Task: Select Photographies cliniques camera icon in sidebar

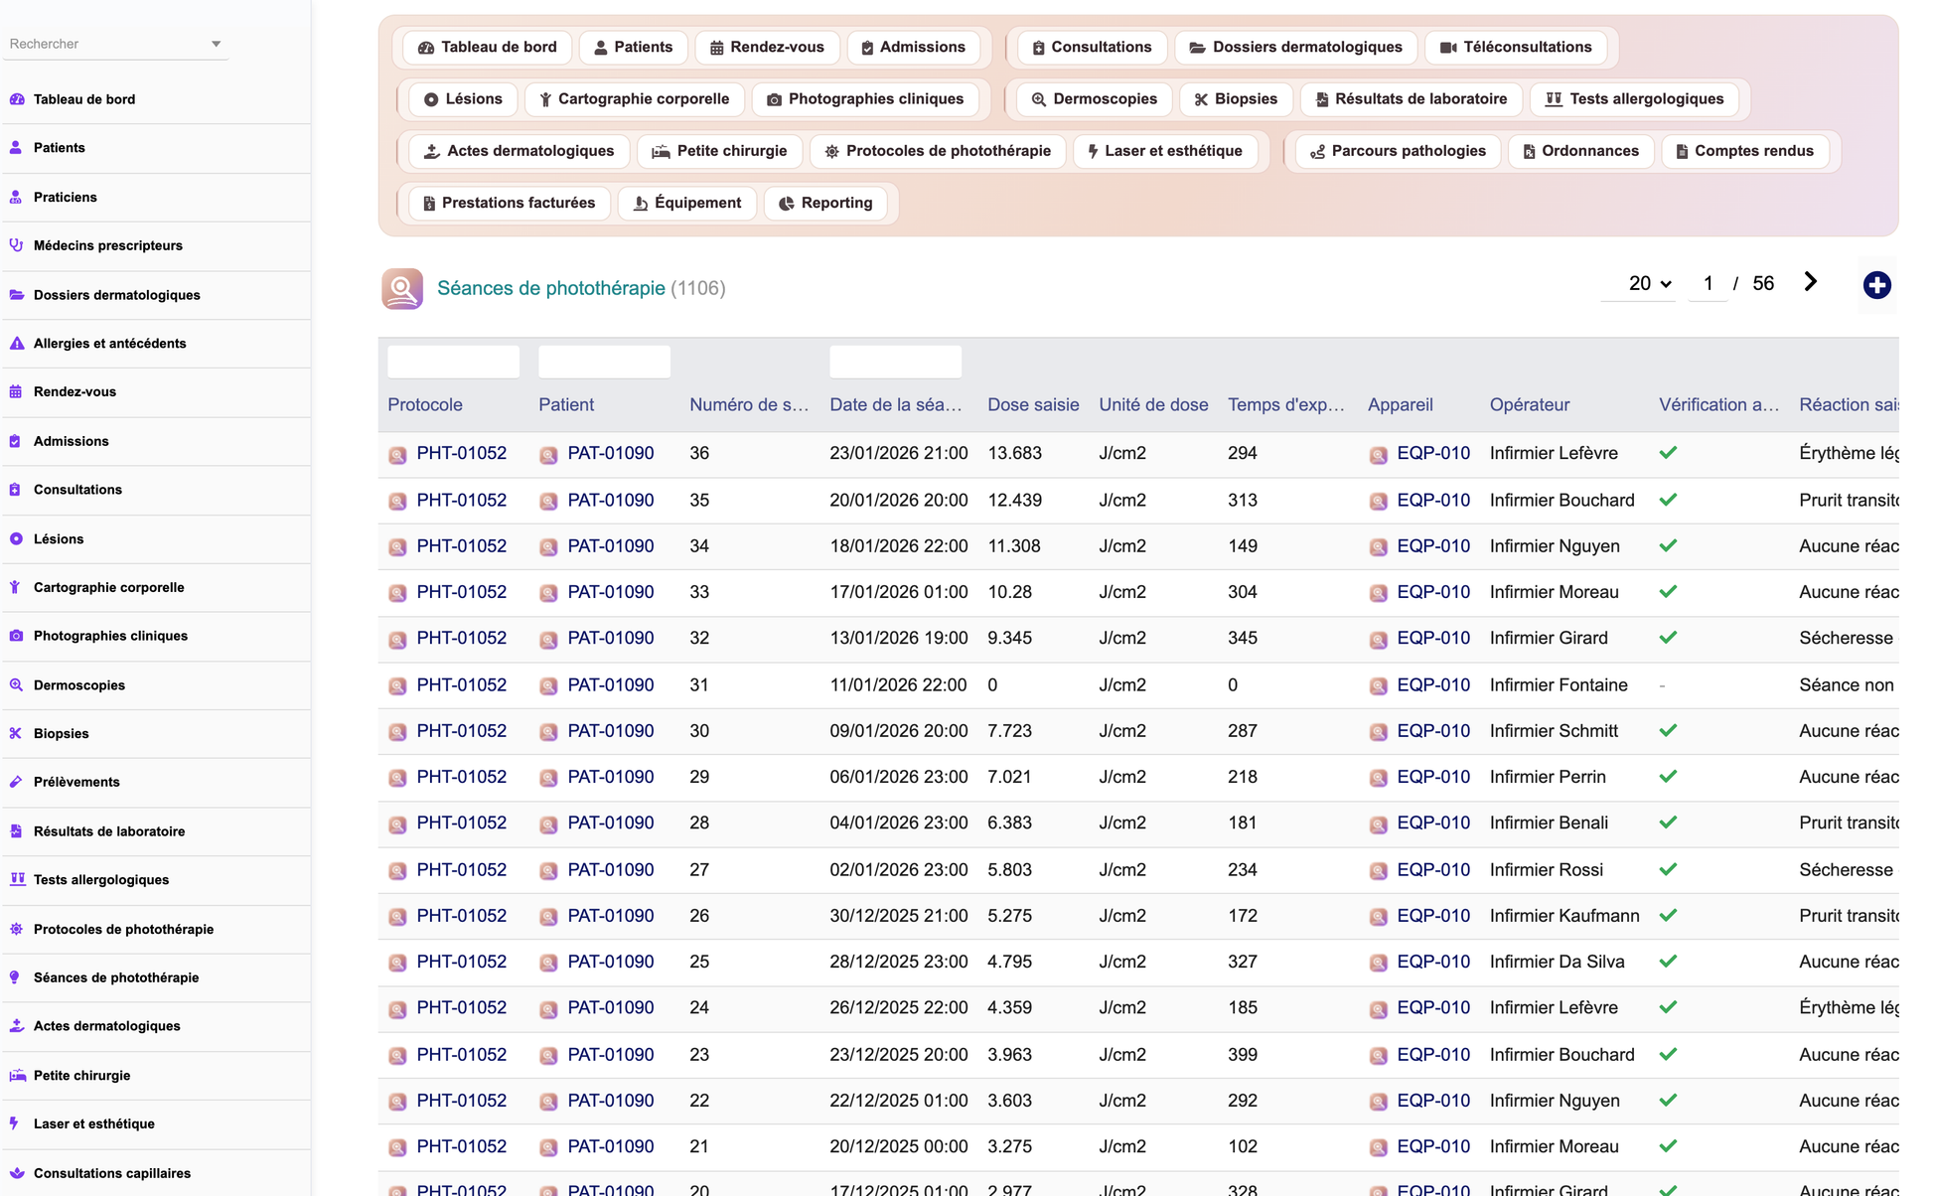Action: pos(16,636)
